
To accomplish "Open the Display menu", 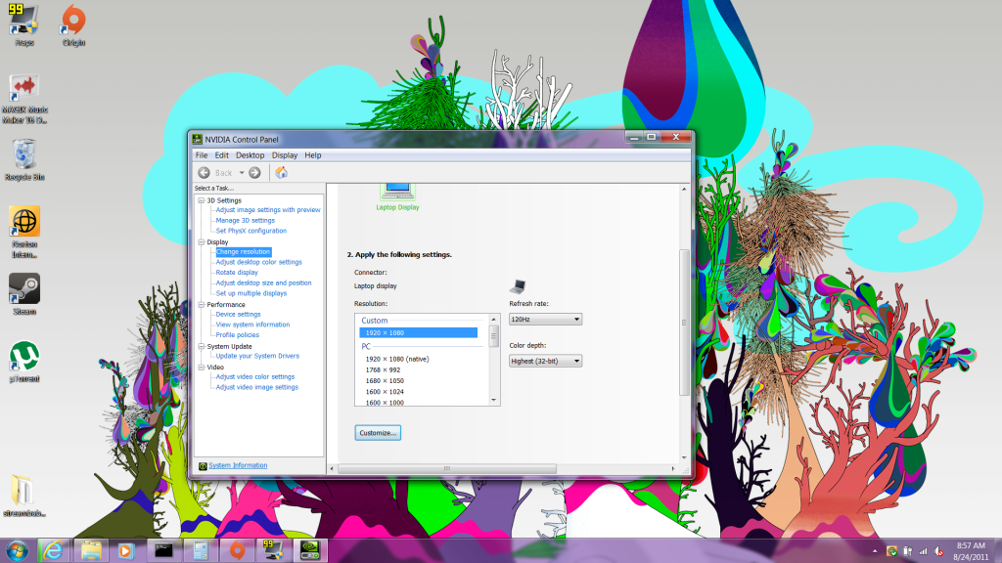I will click(x=285, y=155).
